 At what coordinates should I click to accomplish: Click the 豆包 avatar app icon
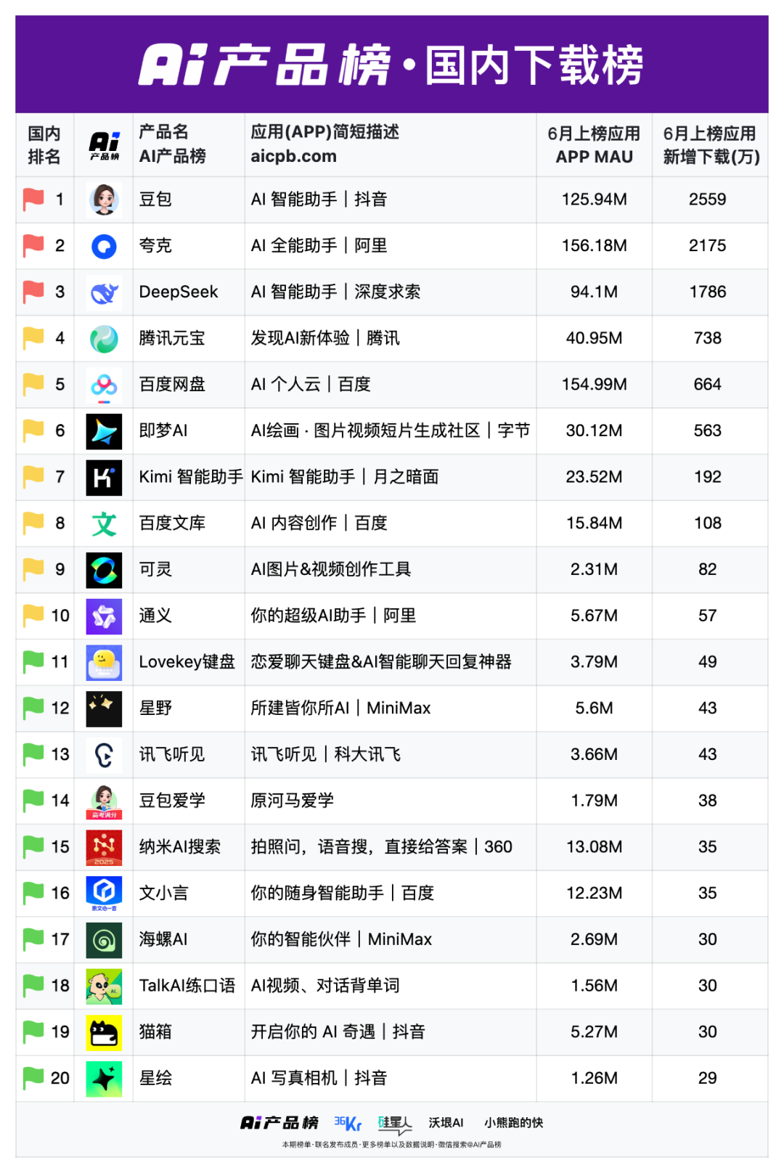(x=104, y=200)
